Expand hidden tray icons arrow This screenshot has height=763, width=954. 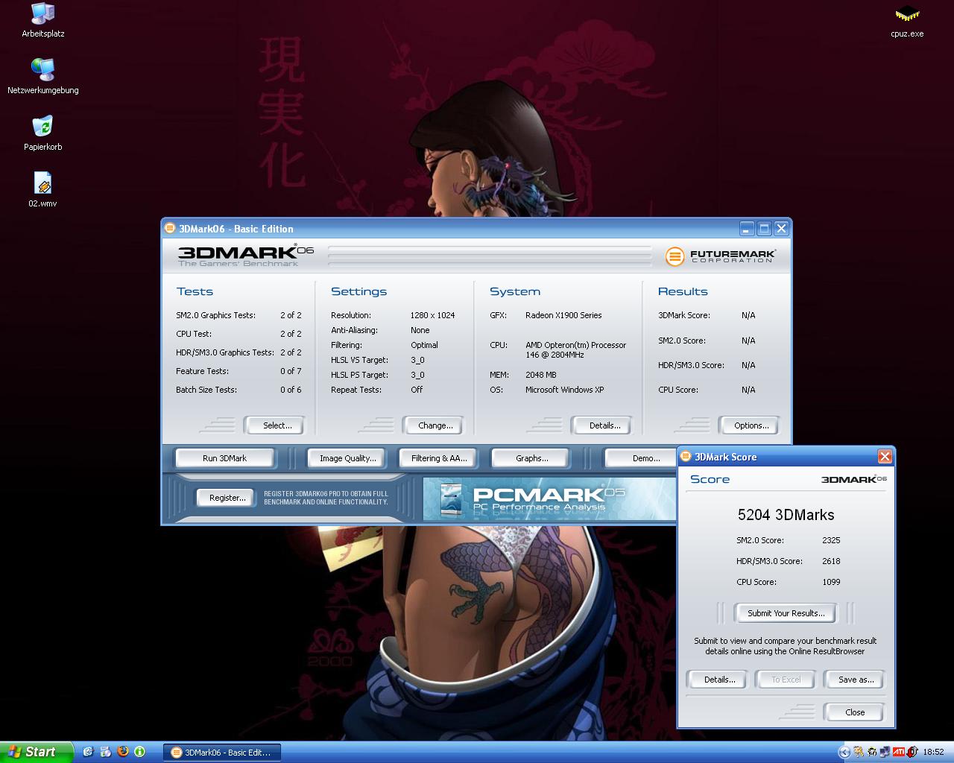844,752
